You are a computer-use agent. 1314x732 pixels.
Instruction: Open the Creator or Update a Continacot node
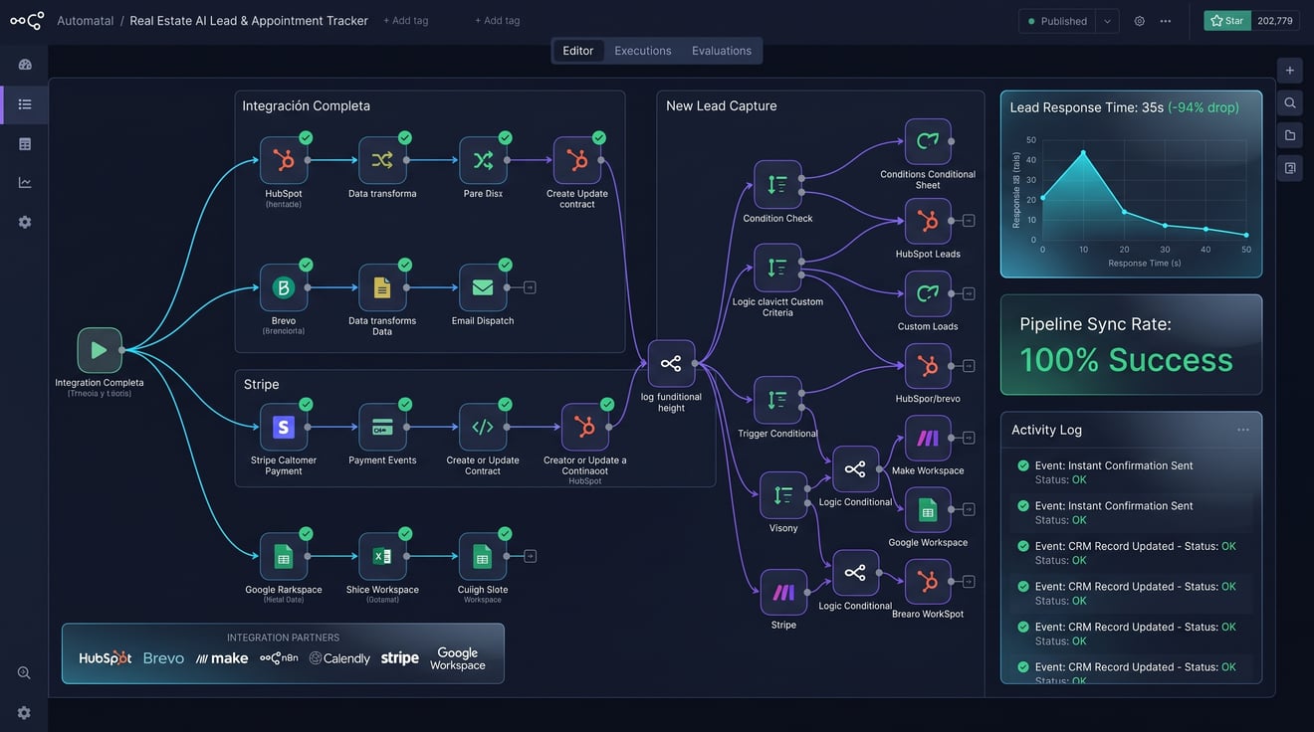[x=585, y=427]
